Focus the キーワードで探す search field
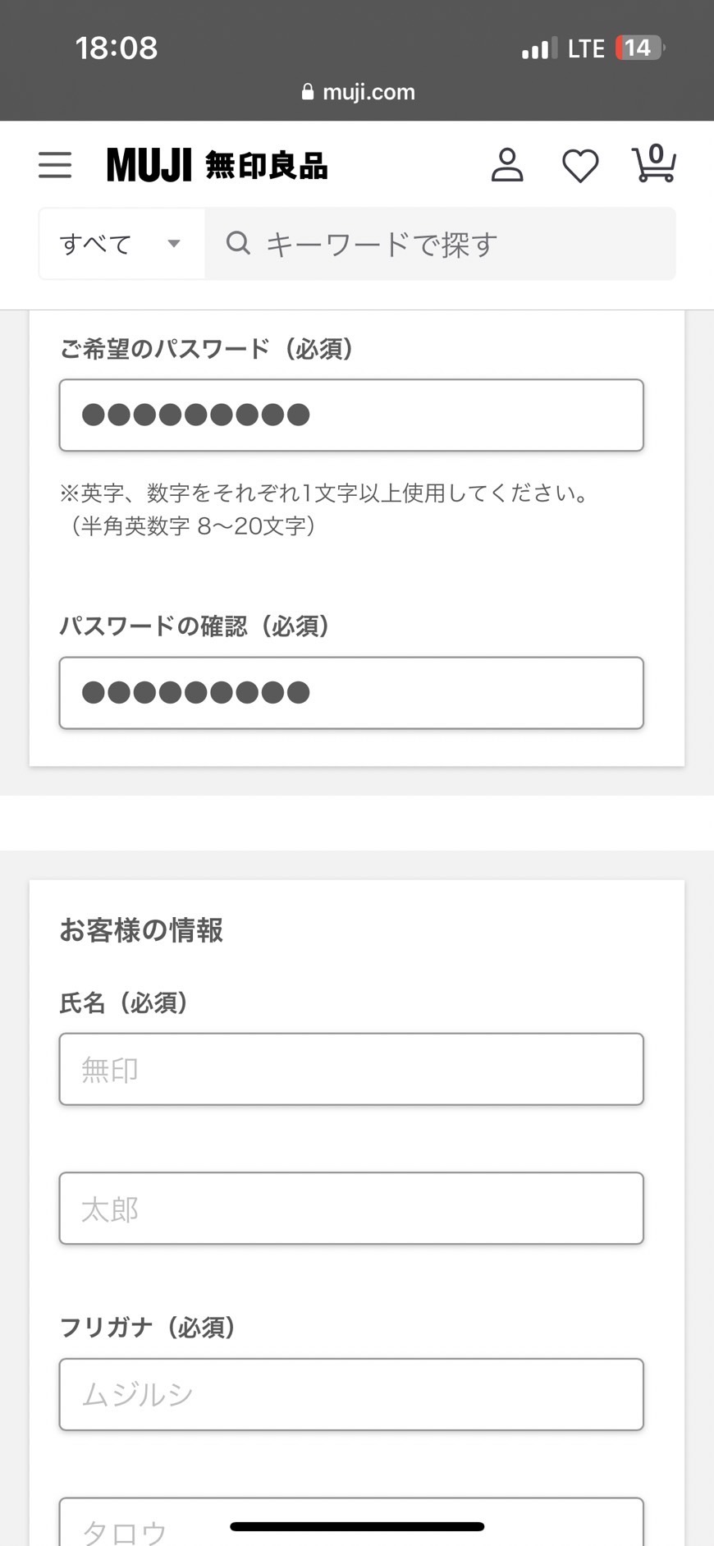This screenshot has width=714, height=1546. pyautogui.click(x=460, y=244)
